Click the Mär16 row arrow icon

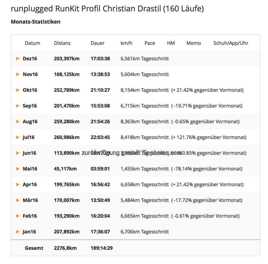tap(18, 200)
